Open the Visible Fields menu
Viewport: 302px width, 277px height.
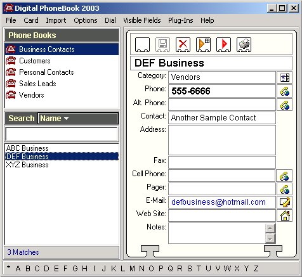142,20
